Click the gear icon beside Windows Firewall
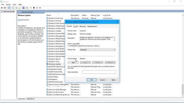Screen dimensions: 184x103 (47, 21)
